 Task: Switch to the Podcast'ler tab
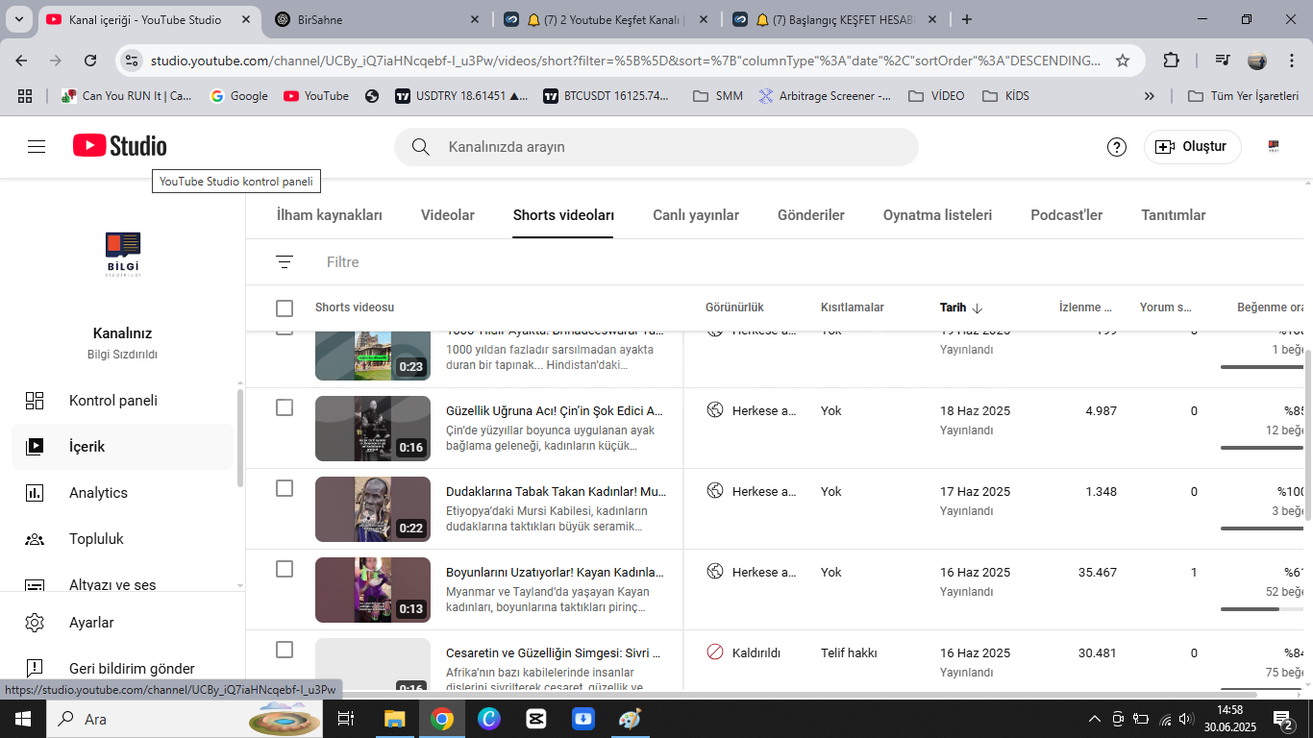click(1066, 215)
